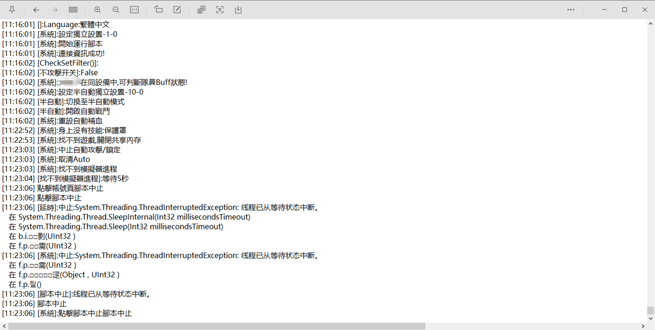Click the '開啟自動戰鬥' log line
This screenshot has height=330, width=655.
coord(56,112)
